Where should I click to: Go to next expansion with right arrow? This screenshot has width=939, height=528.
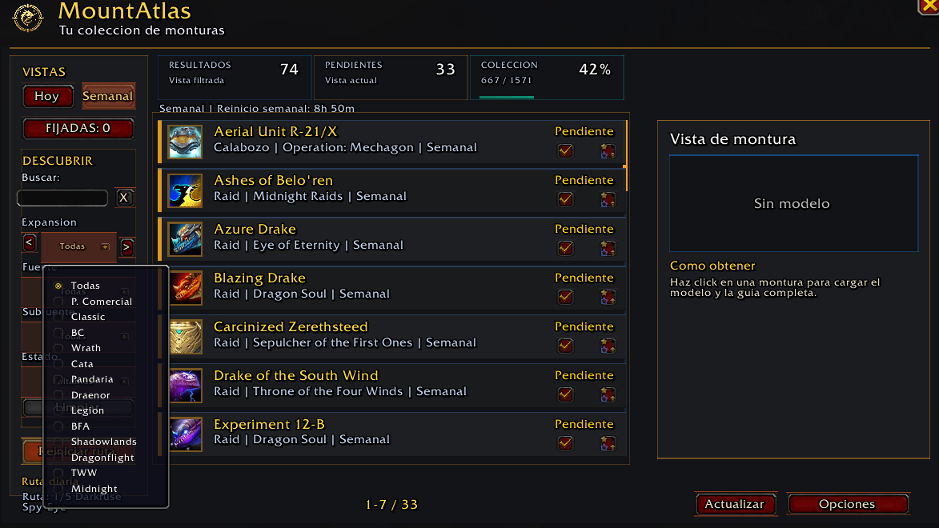(x=126, y=246)
